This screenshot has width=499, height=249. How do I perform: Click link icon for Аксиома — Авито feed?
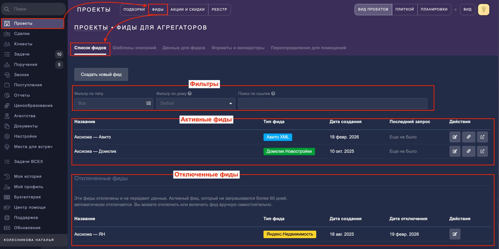(468, 137)
